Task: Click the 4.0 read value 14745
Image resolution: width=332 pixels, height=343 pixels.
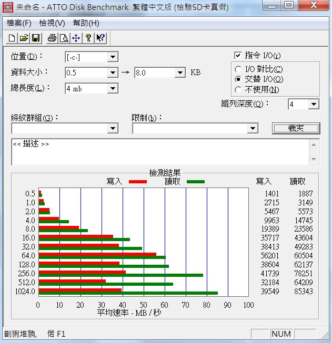Action: pyautogui.click(x=304, y=220)
